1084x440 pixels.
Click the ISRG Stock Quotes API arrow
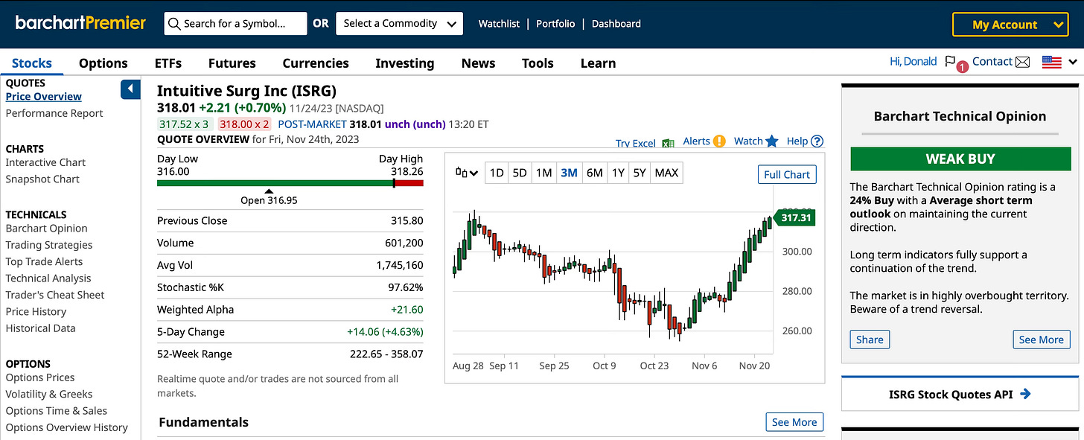(x=1025, y=394)
